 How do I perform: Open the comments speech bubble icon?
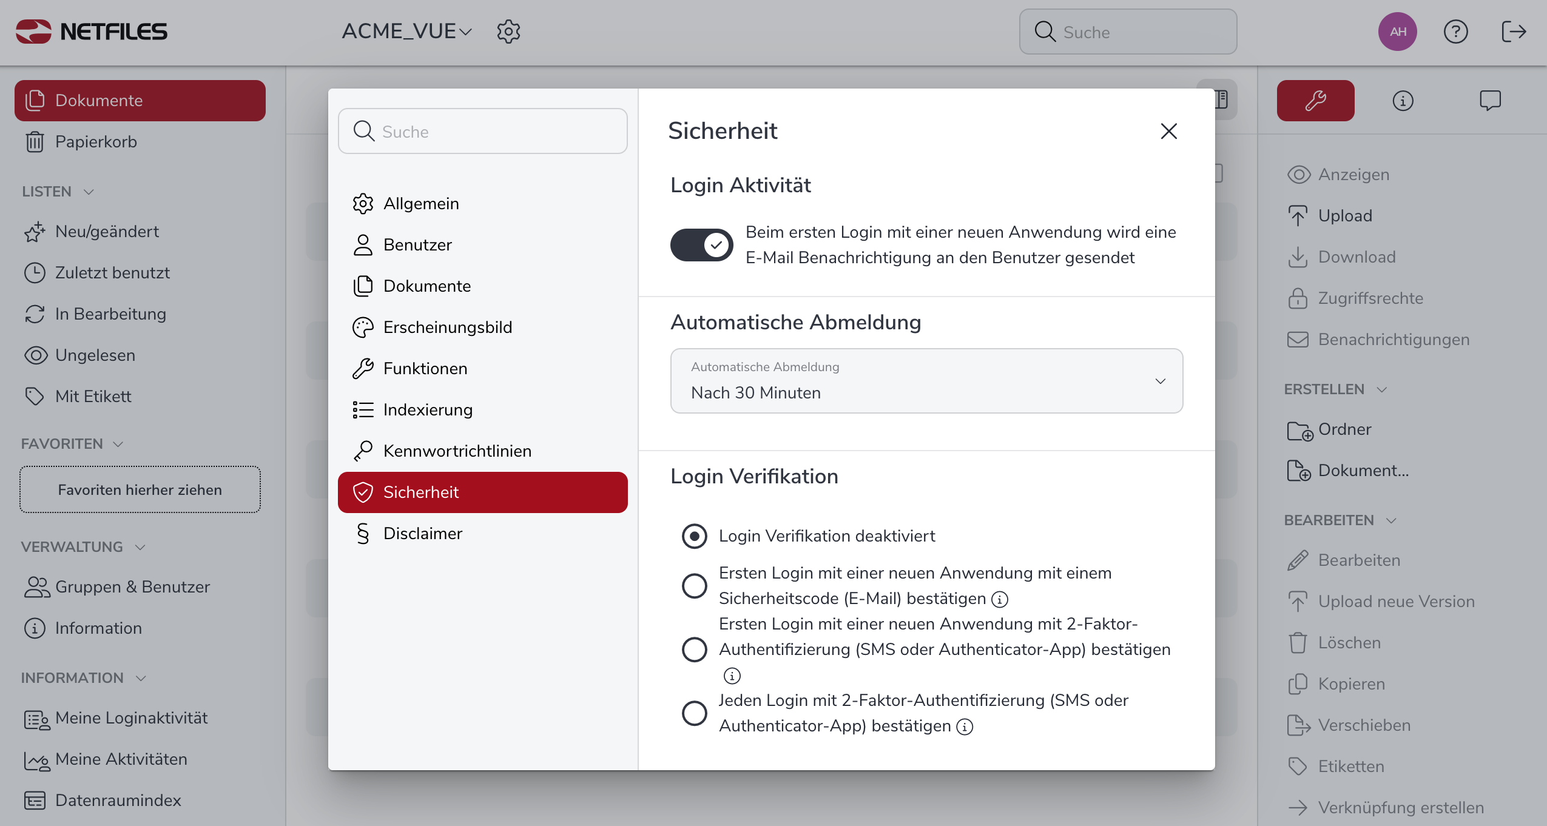1490,101
